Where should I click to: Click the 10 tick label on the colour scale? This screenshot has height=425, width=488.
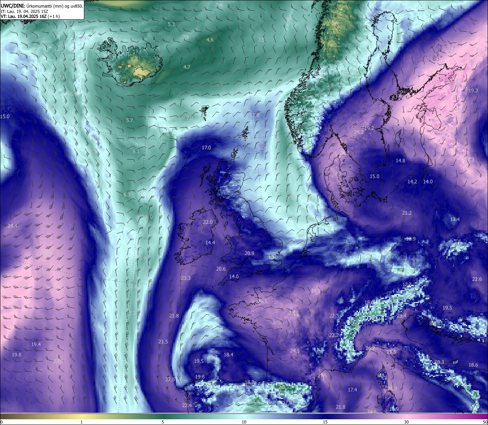tap(244, 422)
